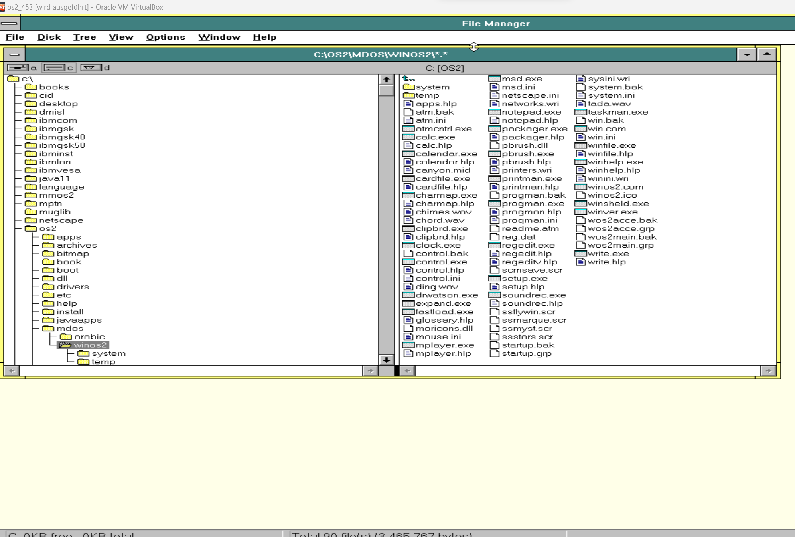Select the canyon.mid file icon
The image size is (795, 537).
pos(408,170)
